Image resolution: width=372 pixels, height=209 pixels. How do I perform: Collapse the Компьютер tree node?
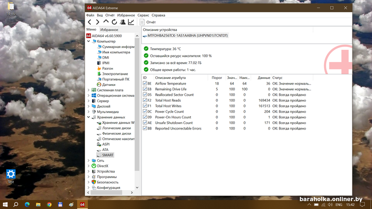coord(89,41)
